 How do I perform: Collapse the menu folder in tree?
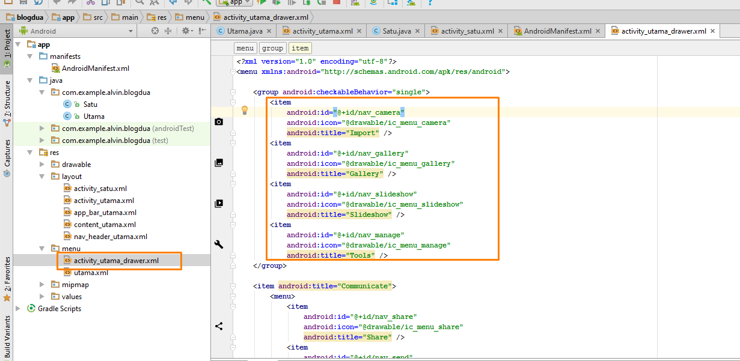point(42,249)
